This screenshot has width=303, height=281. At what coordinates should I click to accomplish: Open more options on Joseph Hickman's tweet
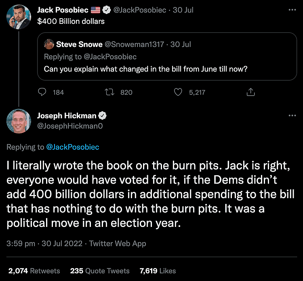click(x=292, y=116)
